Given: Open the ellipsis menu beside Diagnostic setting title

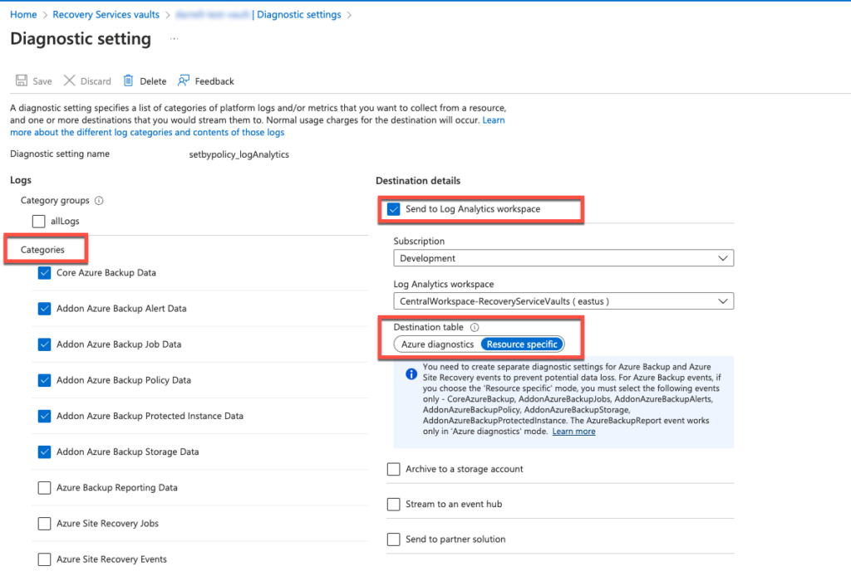Looking at the screenshot, I should (x=173, y=38).
